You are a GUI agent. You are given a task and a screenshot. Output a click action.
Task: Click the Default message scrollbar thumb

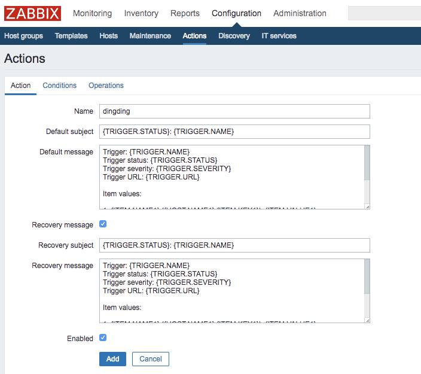367,163
